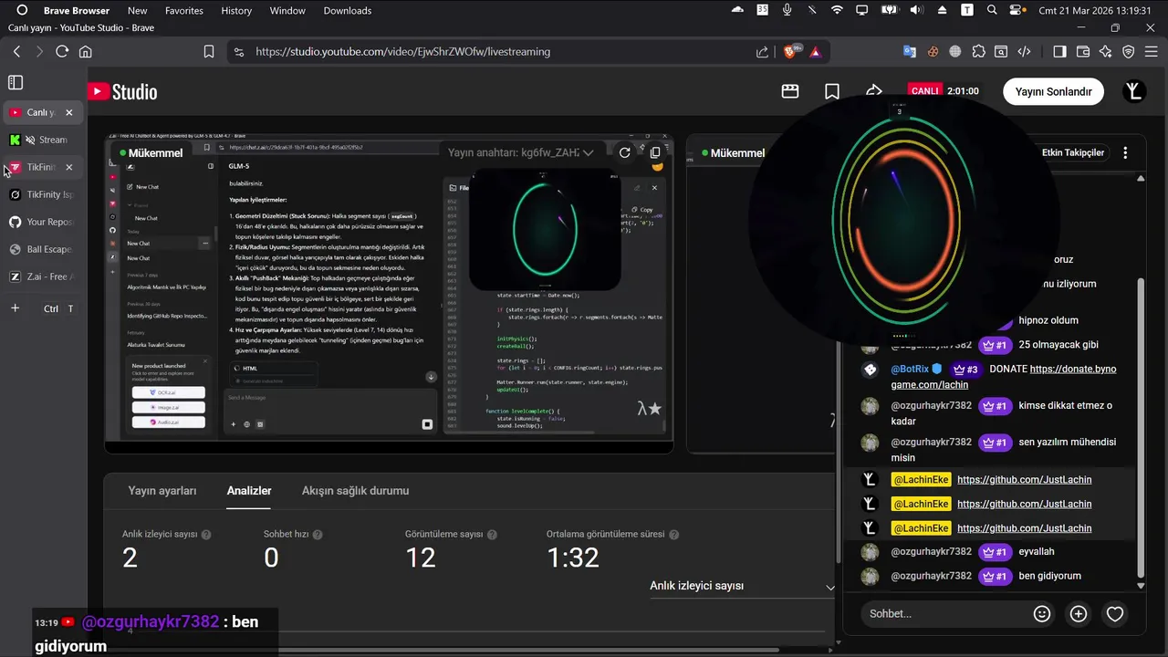
Task: Open the chat three-dot options menu
Action: coord(1125,153)
